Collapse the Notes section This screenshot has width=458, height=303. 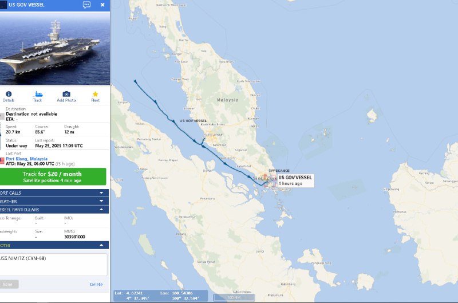54,245
